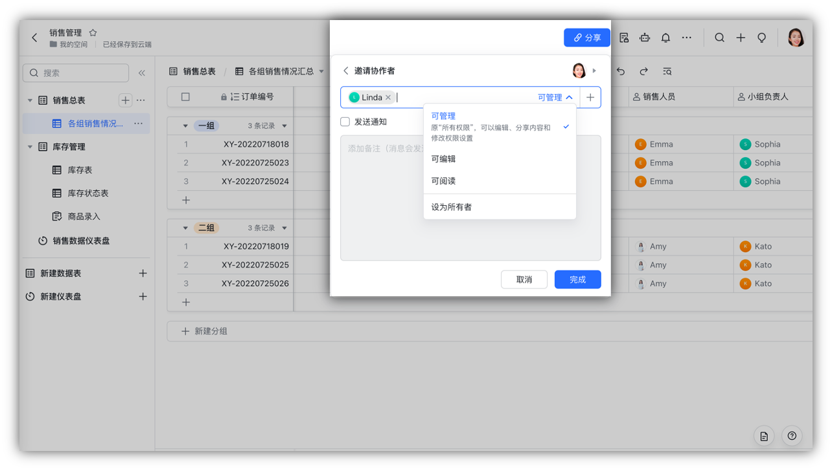
Task: Collapse the 库存管理 tree node
Action: [30, 147]
